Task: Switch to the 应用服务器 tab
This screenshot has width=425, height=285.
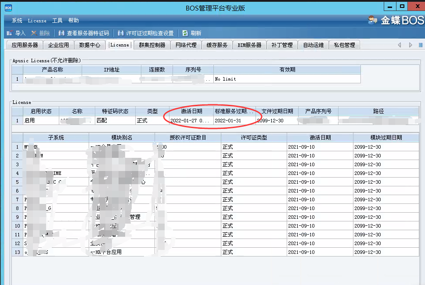Action: click(x=25, y=45)
